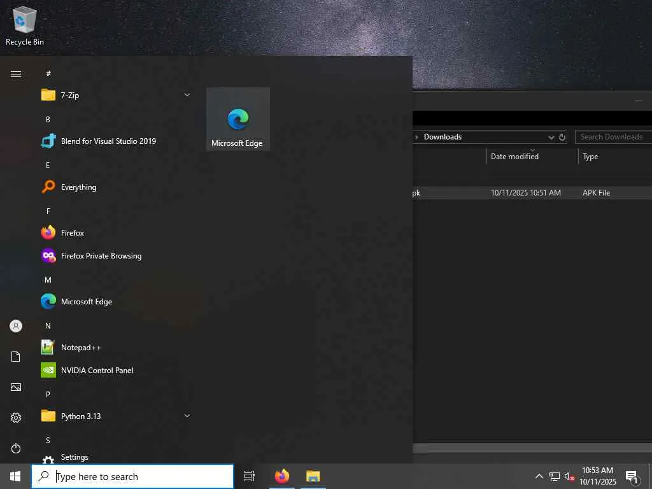This screenshot has height=489, width=652.
Task: Show hidden system tray icons
Action: (539, 476)
